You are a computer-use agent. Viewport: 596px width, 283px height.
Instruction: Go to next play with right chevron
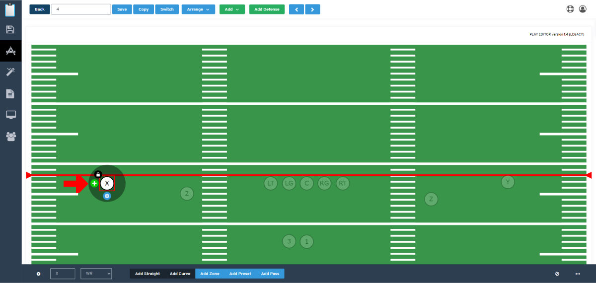(x=312, y=9)
